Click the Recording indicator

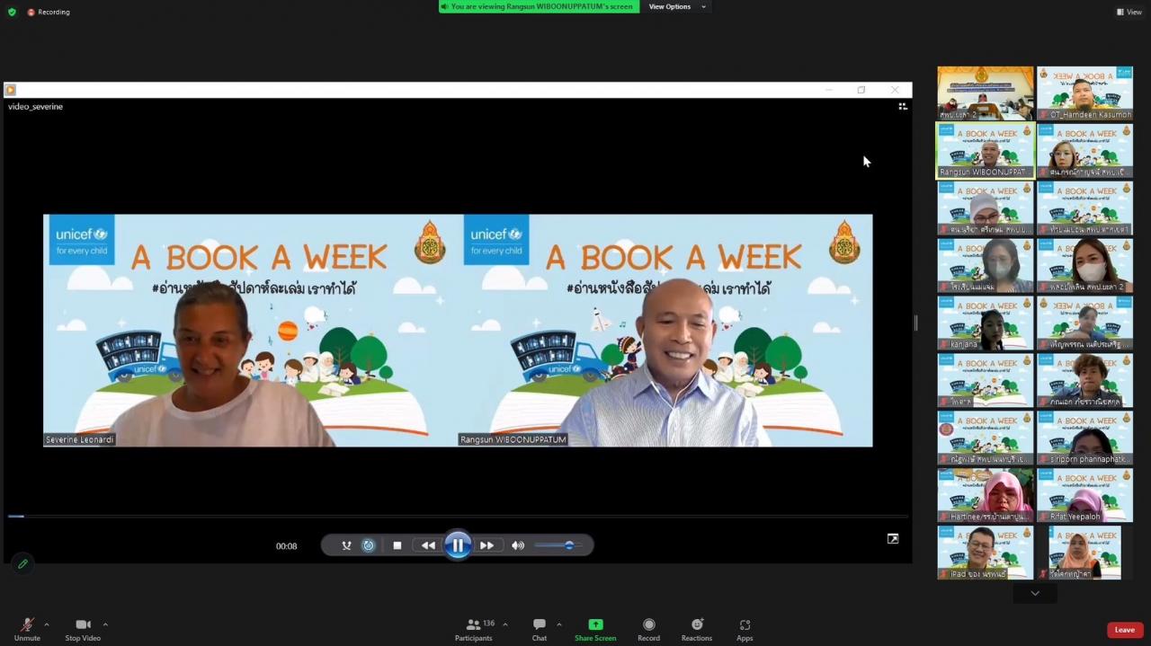click(x=49, y=12)
